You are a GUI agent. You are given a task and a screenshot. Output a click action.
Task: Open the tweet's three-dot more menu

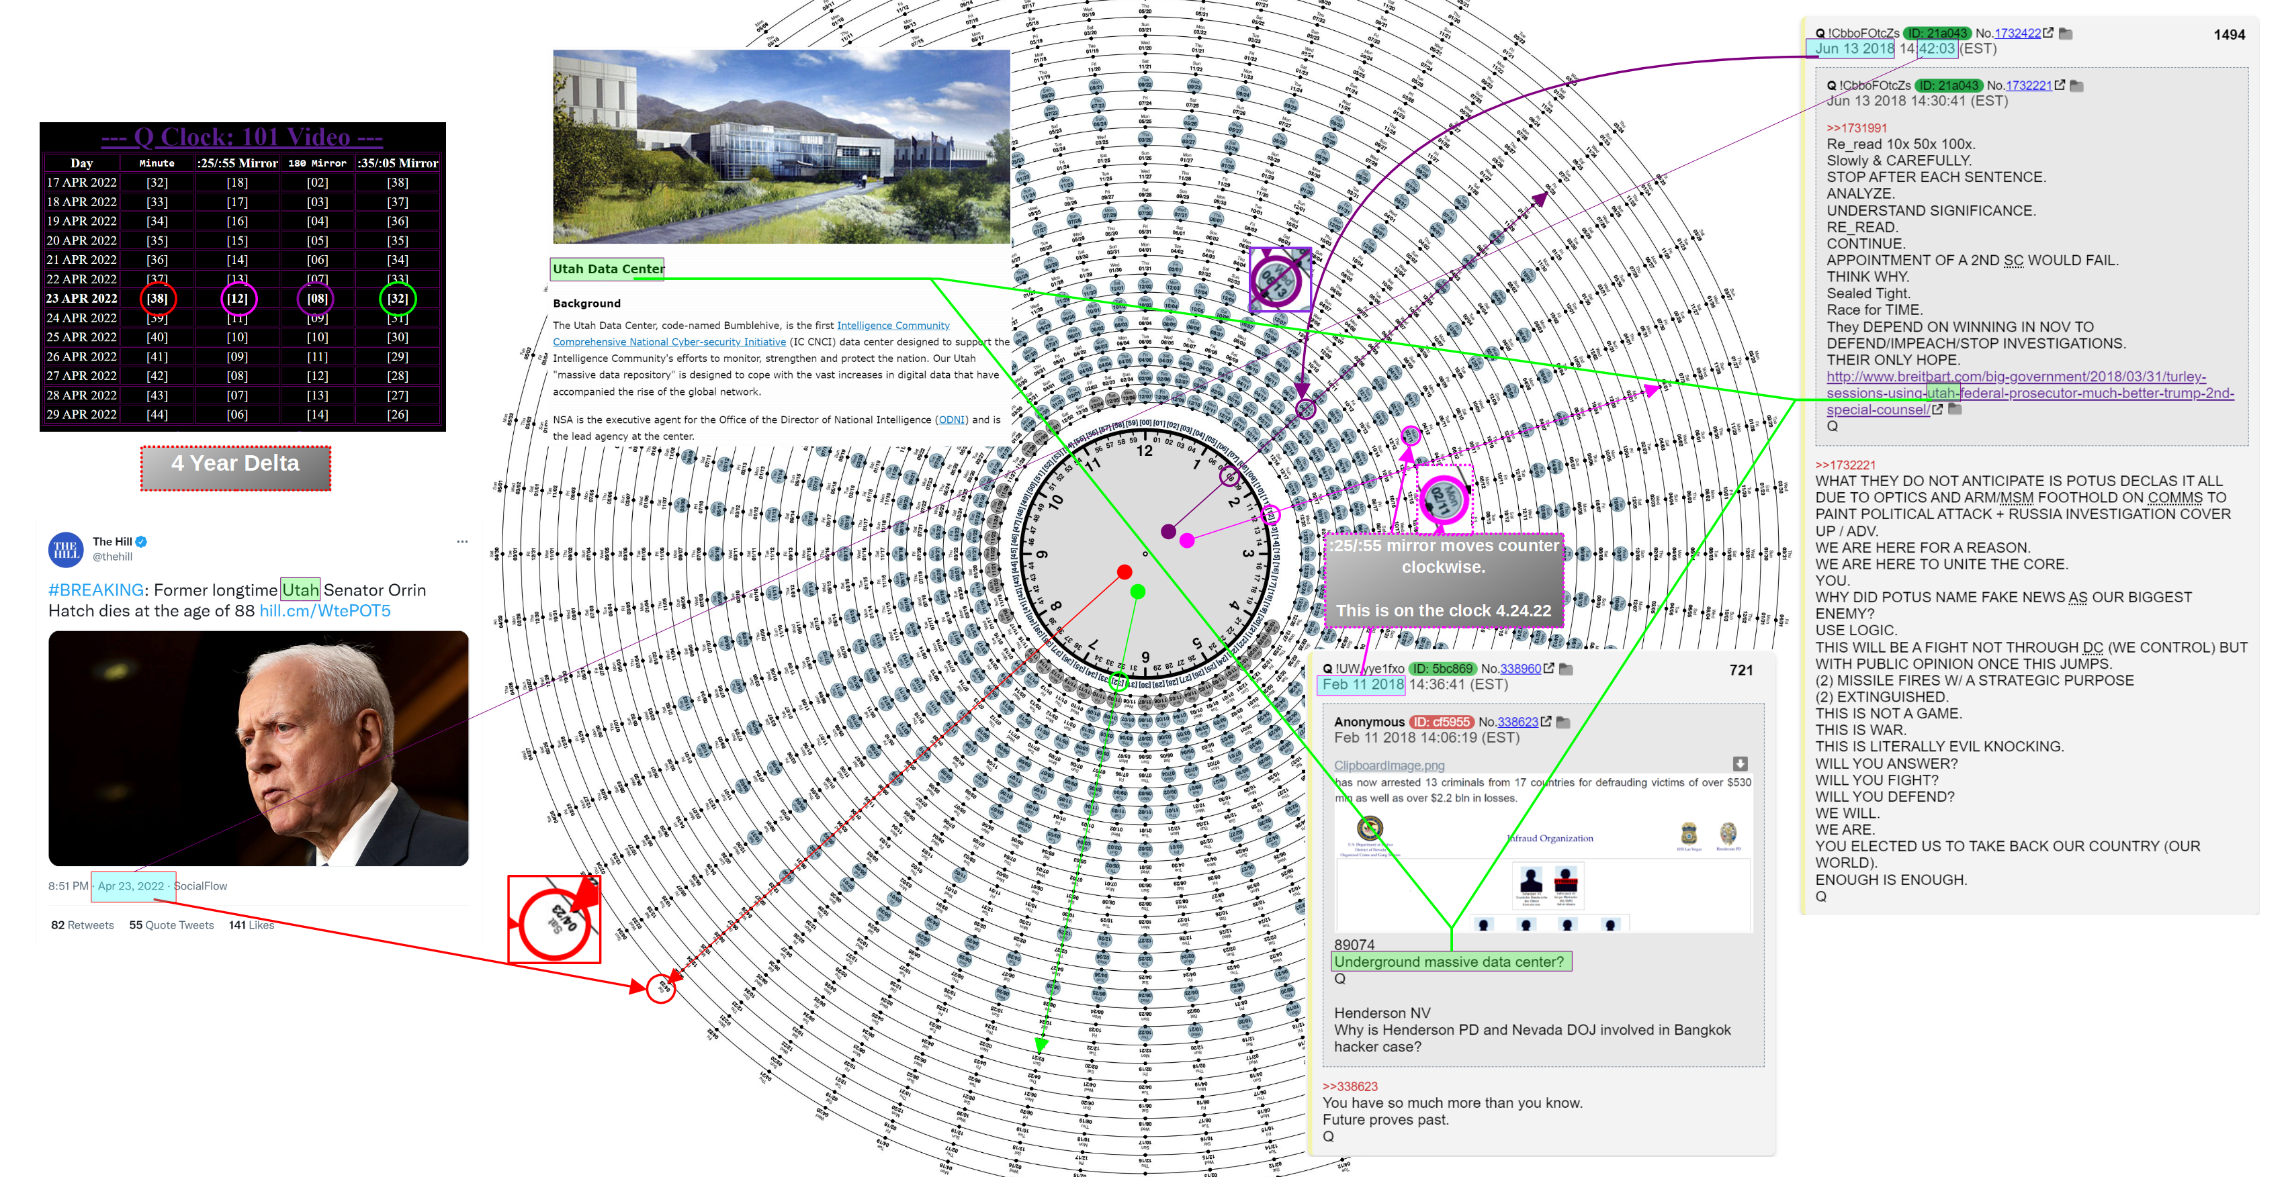click(462, 541)
